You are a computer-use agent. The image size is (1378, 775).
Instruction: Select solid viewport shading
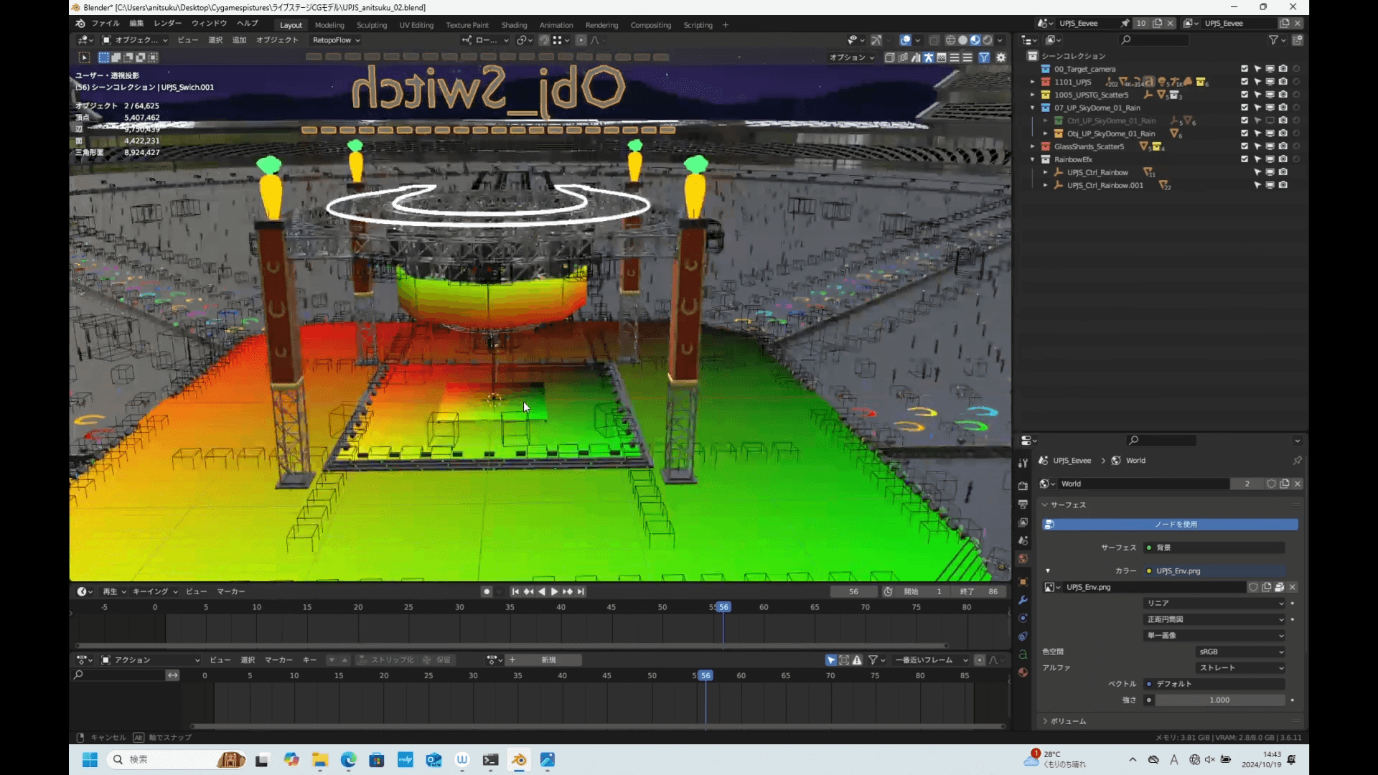pyautogui.click(x=962, y=40)
